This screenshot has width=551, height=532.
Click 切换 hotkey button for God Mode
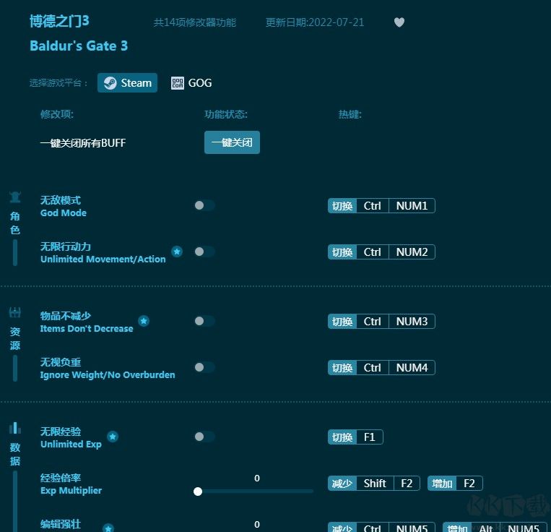coord(342,206)
